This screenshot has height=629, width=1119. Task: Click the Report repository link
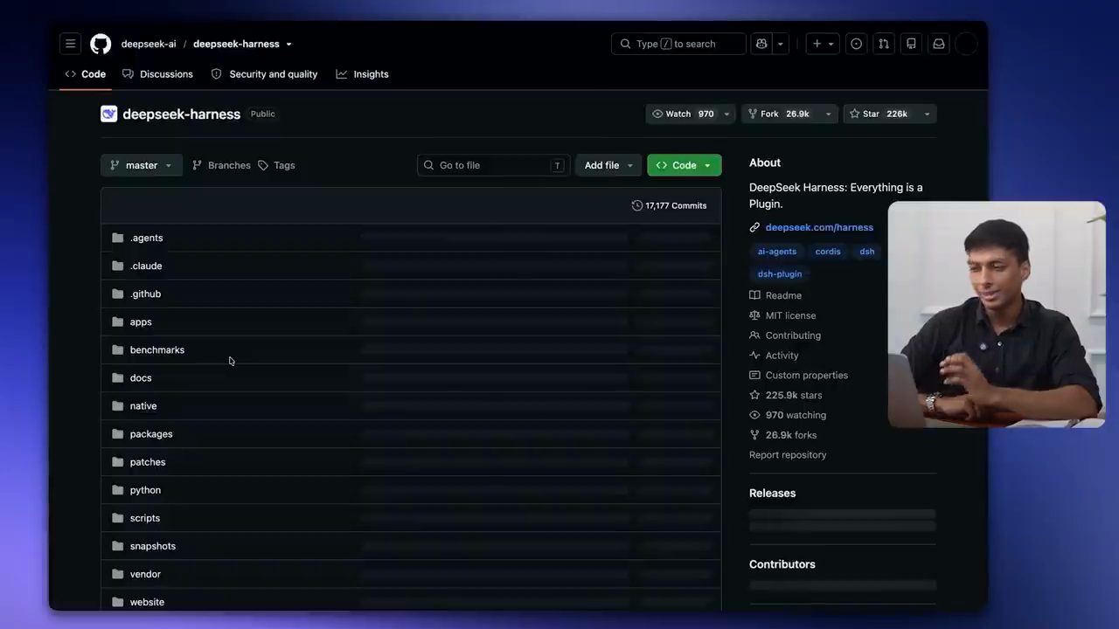[x=788, y=455]
